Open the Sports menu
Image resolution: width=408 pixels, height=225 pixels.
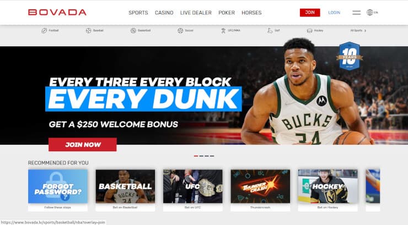tap(138, 13)
